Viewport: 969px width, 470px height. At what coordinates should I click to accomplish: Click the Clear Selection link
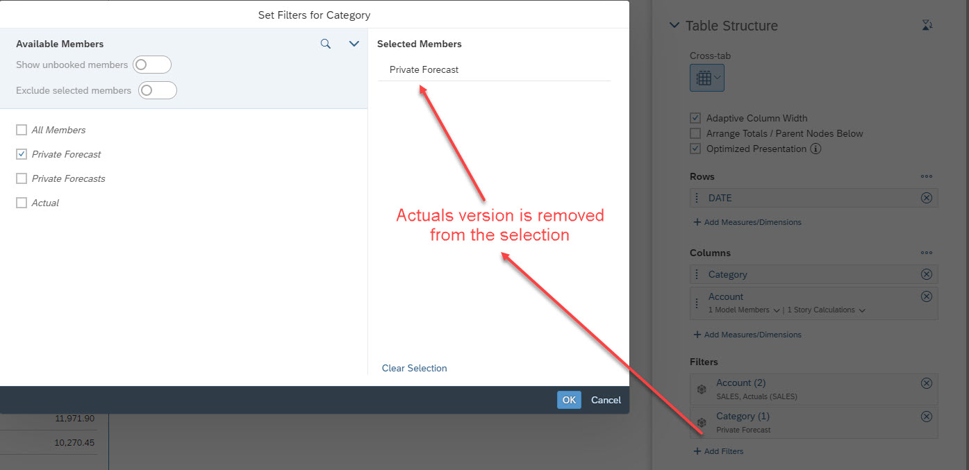point(414,368)
